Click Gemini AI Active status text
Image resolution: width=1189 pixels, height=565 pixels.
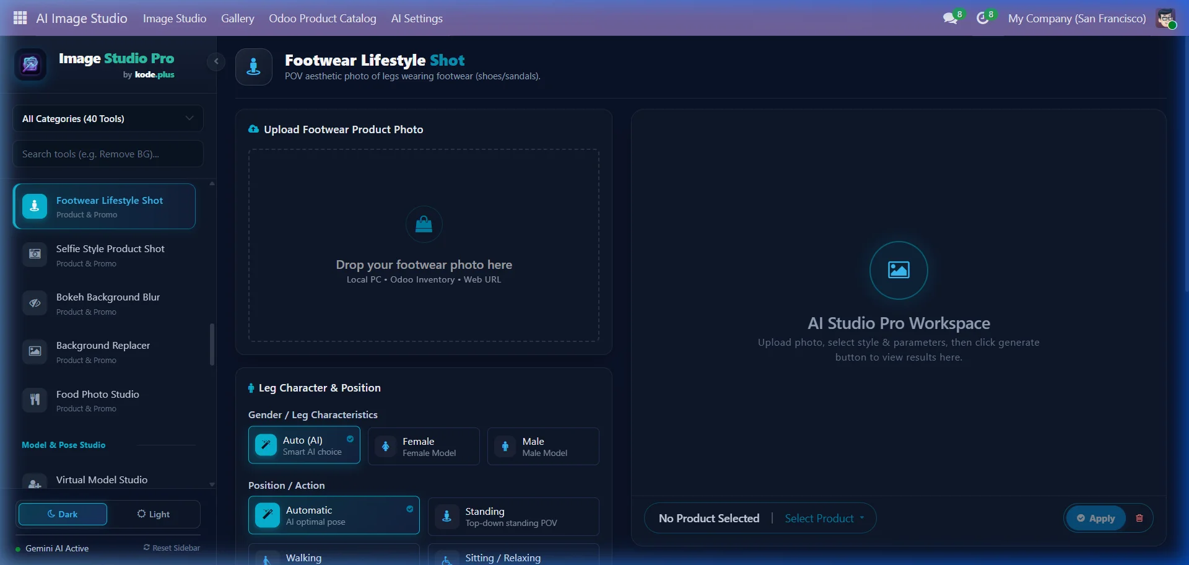[x=57, y=548]
